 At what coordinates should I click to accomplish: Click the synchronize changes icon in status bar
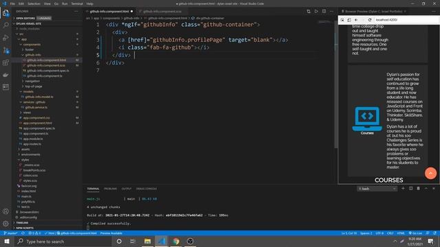[x=23, y=233]
